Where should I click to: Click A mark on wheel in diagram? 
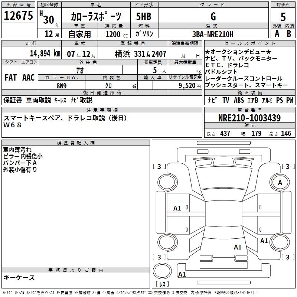[x=280, y=183]
